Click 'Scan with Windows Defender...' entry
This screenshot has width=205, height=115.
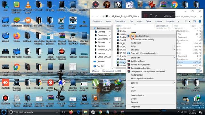[x=144, y=53]
